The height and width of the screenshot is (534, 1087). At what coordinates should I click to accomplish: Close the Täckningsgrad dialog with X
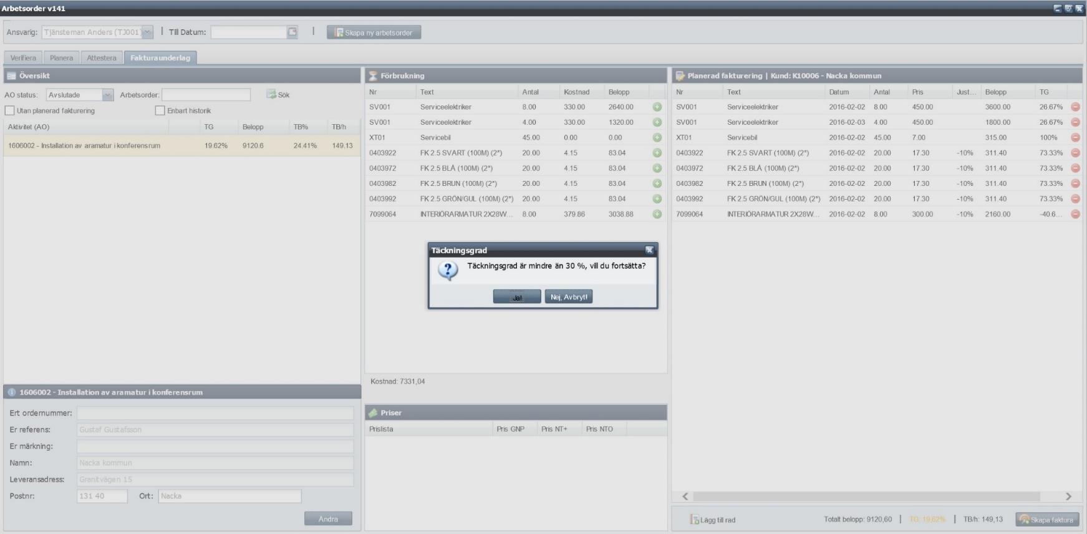649,250
